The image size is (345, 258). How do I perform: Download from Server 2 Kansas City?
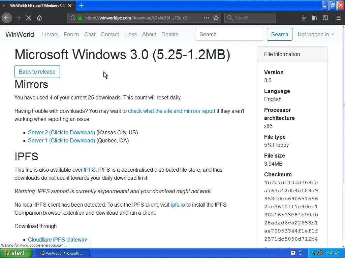61,132
